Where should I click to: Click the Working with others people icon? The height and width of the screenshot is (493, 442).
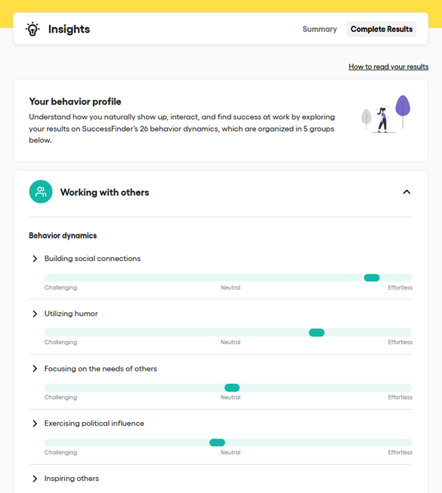(x=41, y=191)
